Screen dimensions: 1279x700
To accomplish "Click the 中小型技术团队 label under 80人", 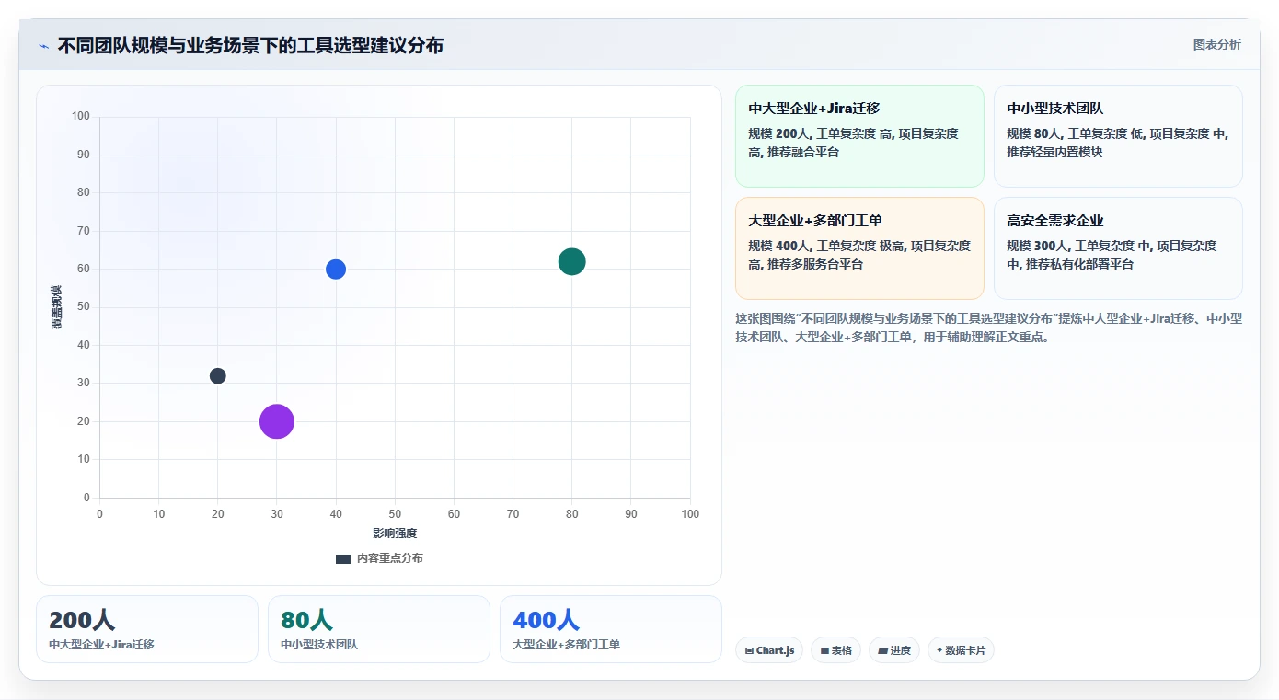I will coord(319,645).
